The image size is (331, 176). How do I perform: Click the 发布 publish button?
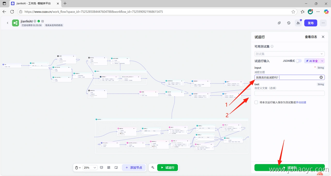(x=311, y=23)
